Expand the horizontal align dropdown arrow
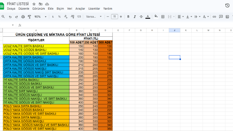This screenshot has width=233, height=131. click(x=183, y=17)
